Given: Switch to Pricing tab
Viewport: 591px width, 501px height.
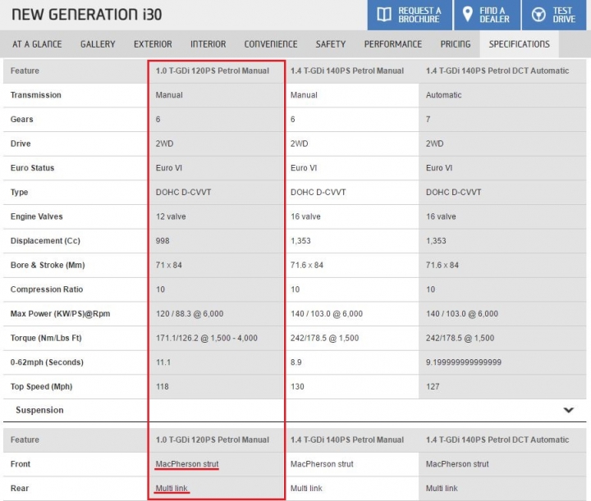Looking at the screenshot, I should tap(456, 44).
